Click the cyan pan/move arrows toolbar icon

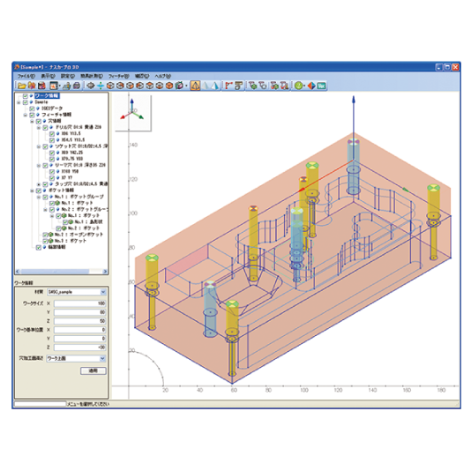(101, 86)
